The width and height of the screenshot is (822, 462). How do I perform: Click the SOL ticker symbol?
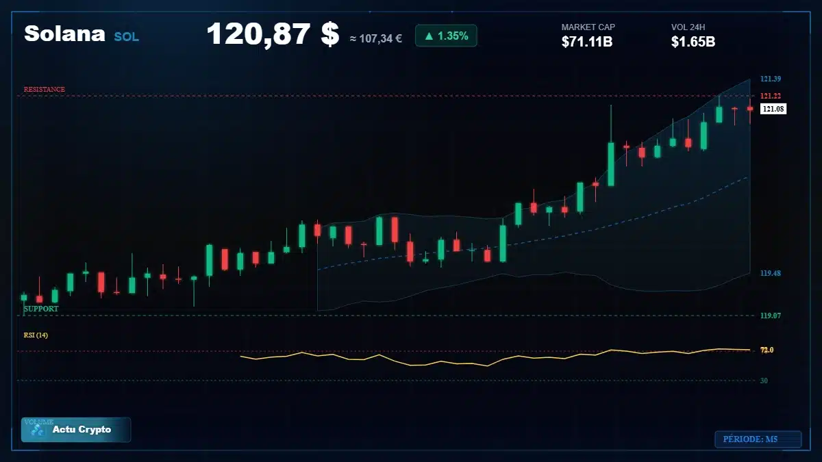pos(126,37)
